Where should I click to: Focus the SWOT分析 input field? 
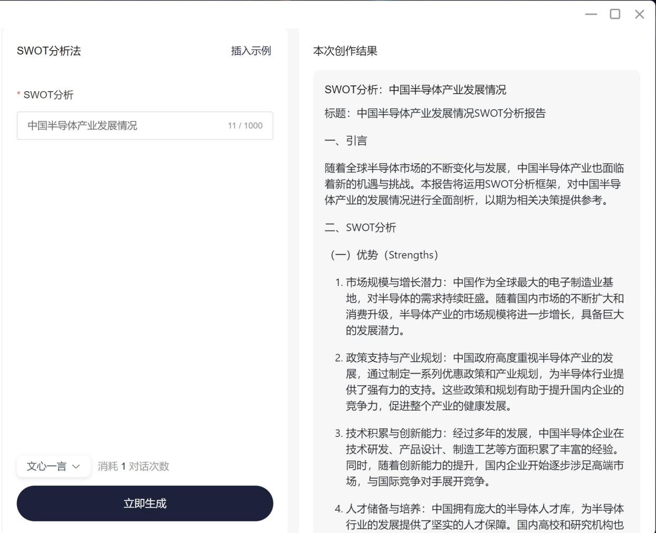tap(145, 125)
